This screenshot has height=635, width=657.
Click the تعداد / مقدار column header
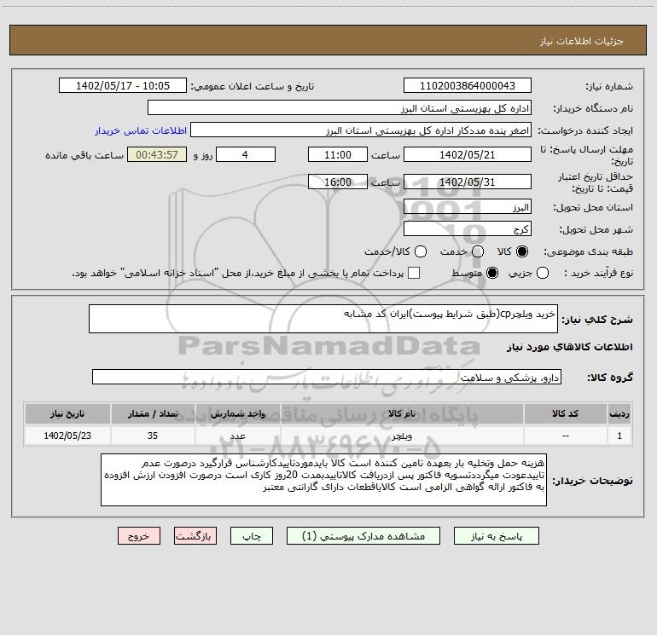(153, 413)
